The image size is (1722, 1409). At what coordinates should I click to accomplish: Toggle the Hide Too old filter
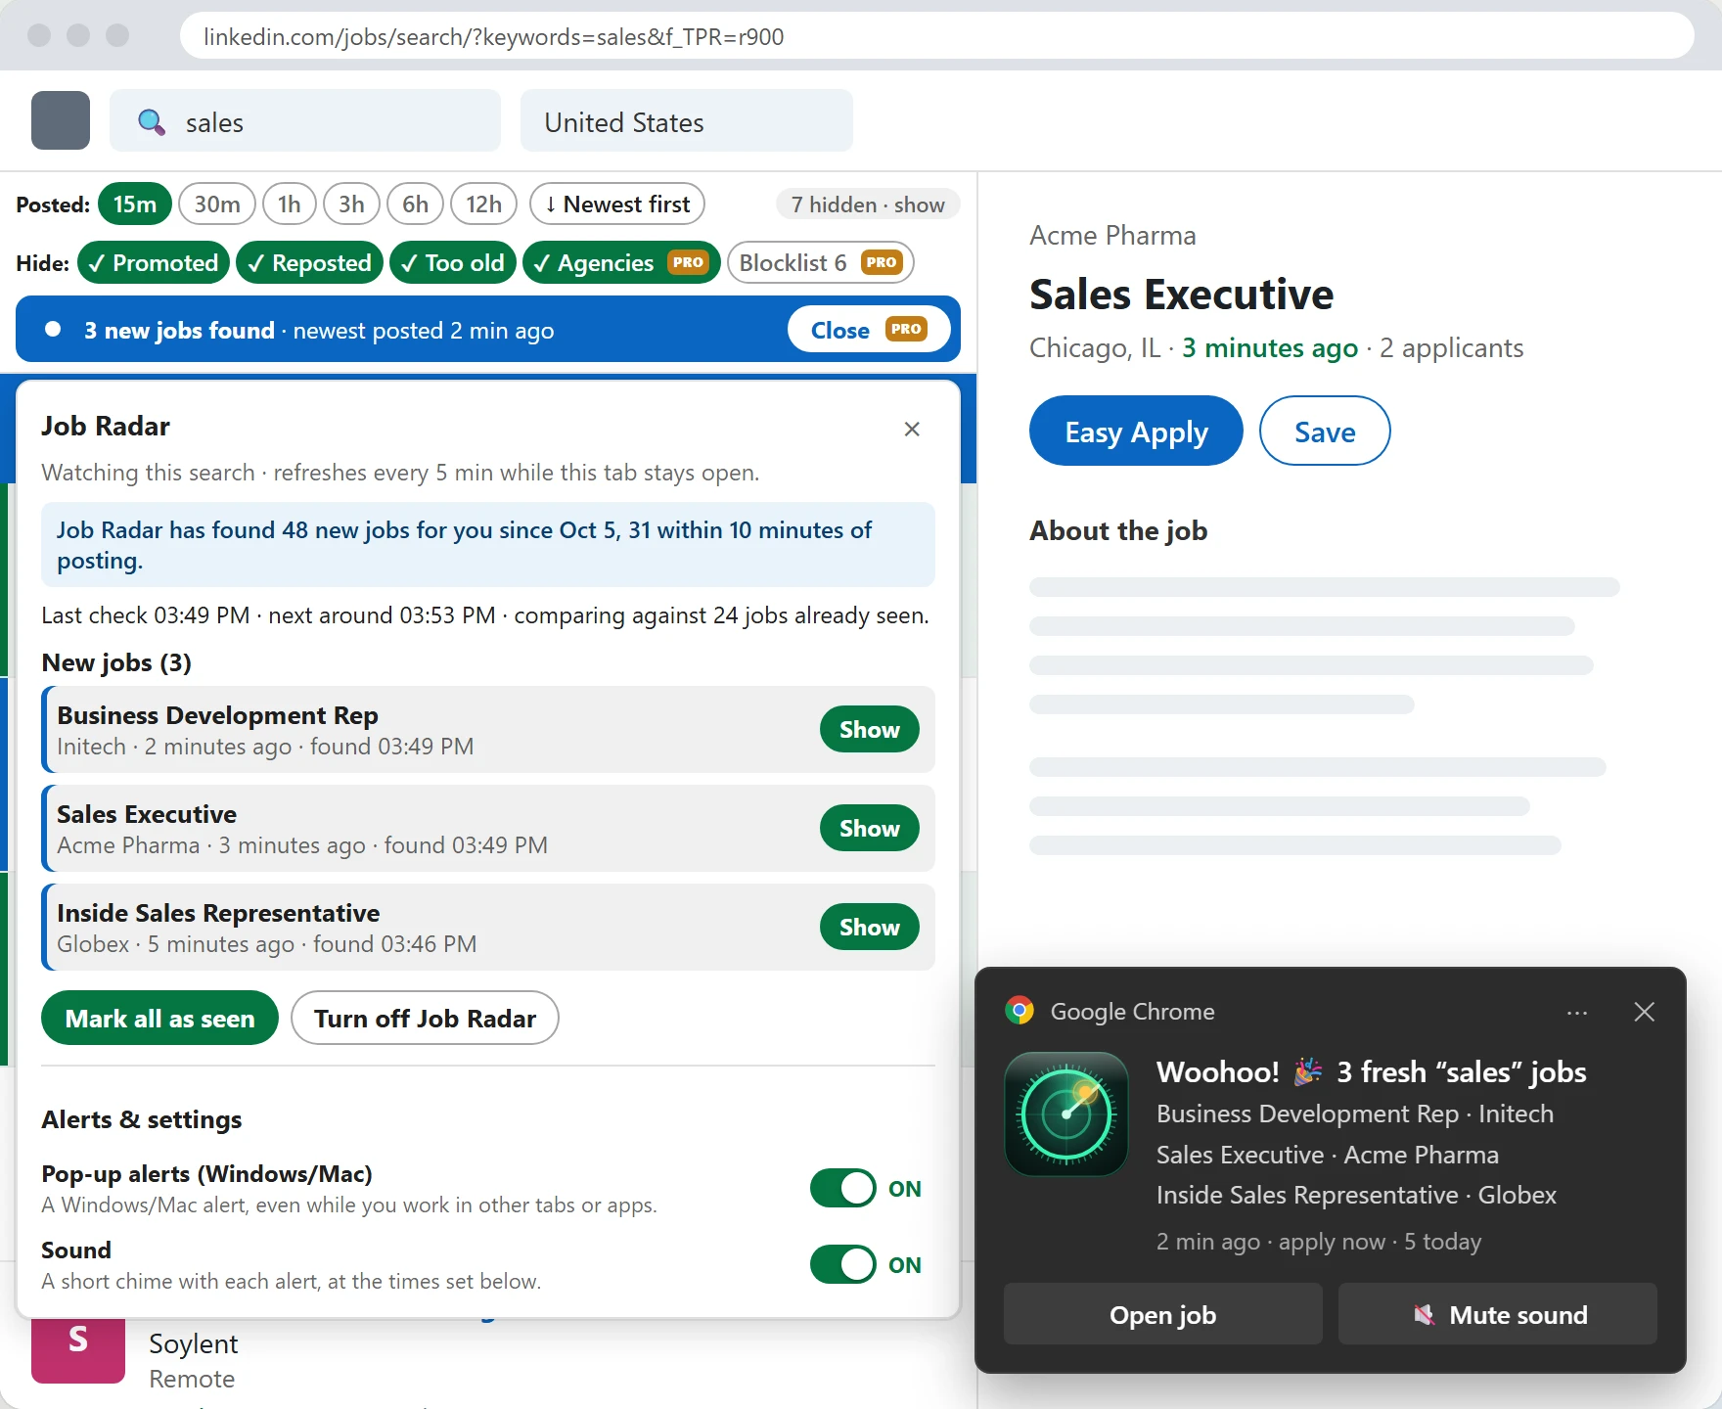click(x=453, y=262)
